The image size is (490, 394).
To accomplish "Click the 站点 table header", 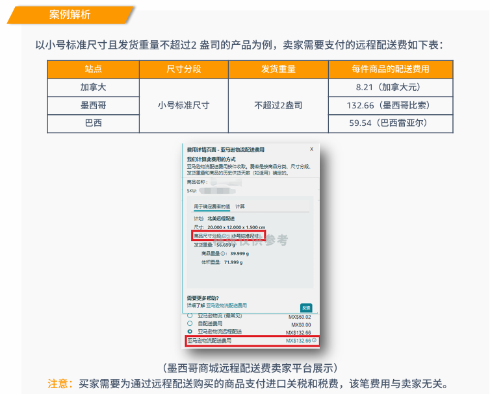I will coord(93,69).
